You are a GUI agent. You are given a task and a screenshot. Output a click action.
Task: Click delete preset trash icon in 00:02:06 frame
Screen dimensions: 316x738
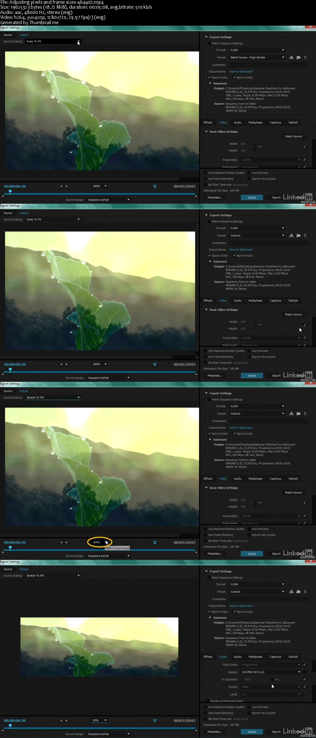click(x=305, y=236)
